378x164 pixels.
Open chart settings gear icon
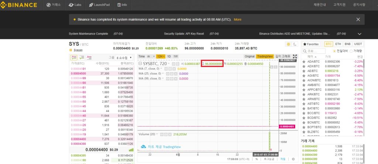293,159
